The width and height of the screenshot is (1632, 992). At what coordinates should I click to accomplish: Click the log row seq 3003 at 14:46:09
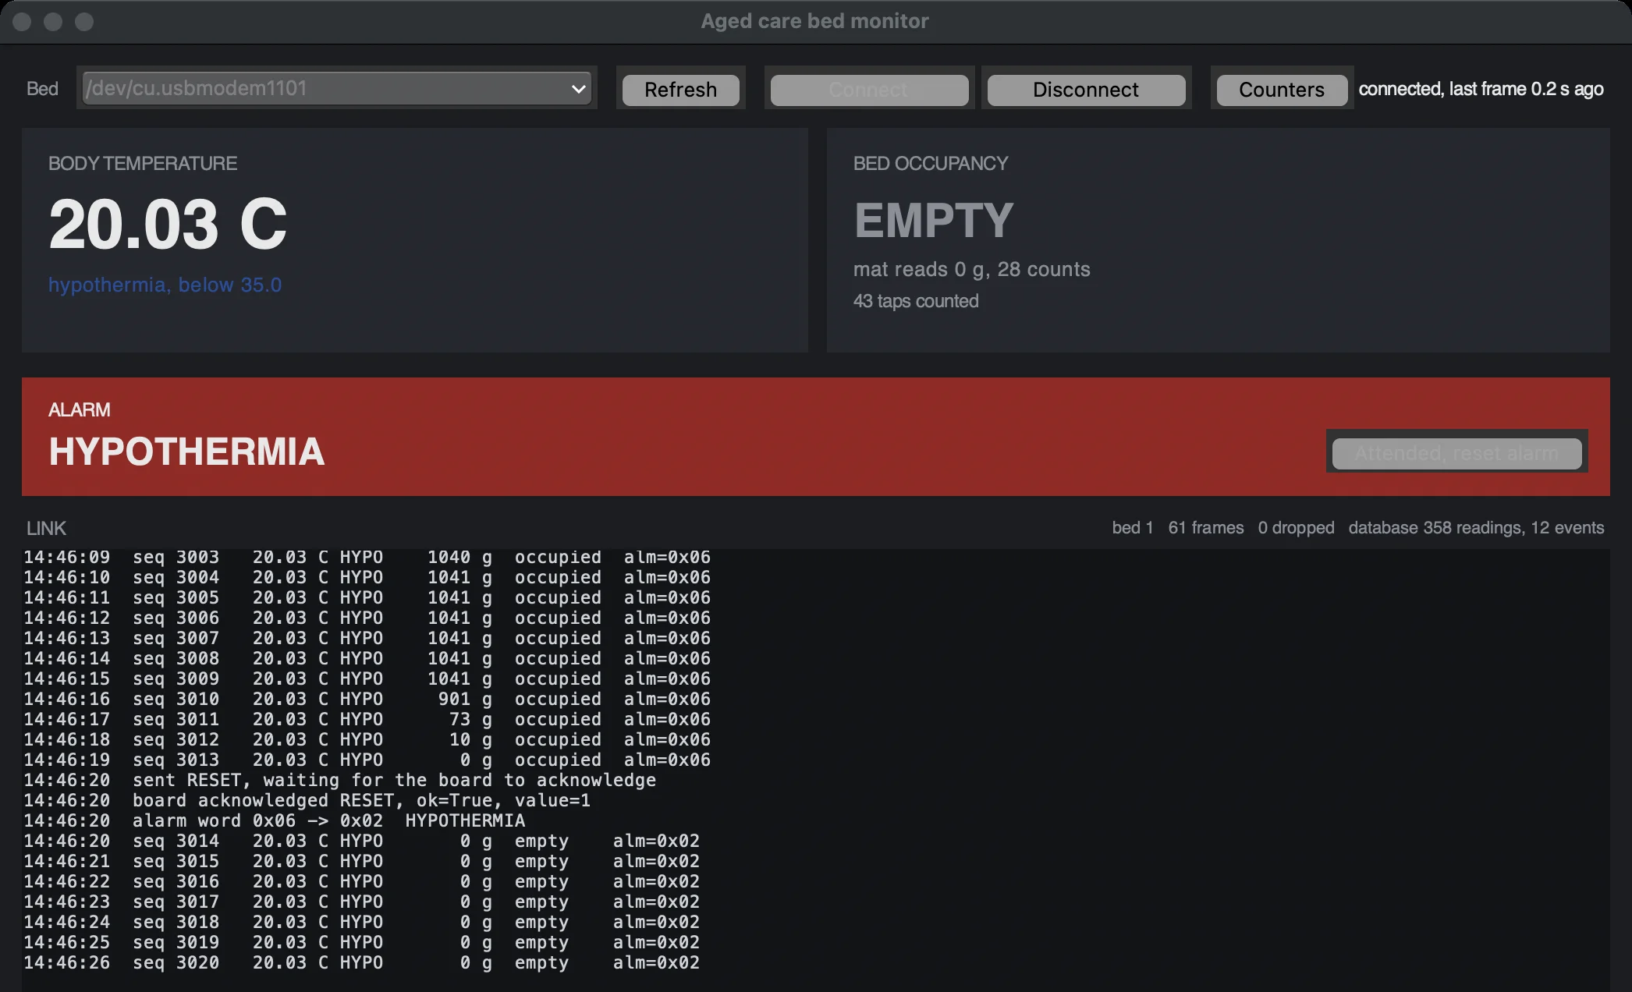click(367, 557)
